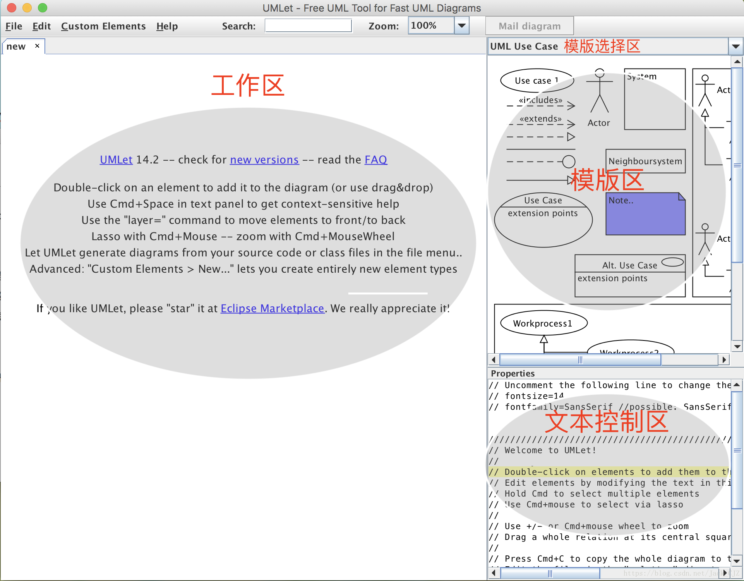Click the 100% zoom combo box value

[x=431, y=26]
